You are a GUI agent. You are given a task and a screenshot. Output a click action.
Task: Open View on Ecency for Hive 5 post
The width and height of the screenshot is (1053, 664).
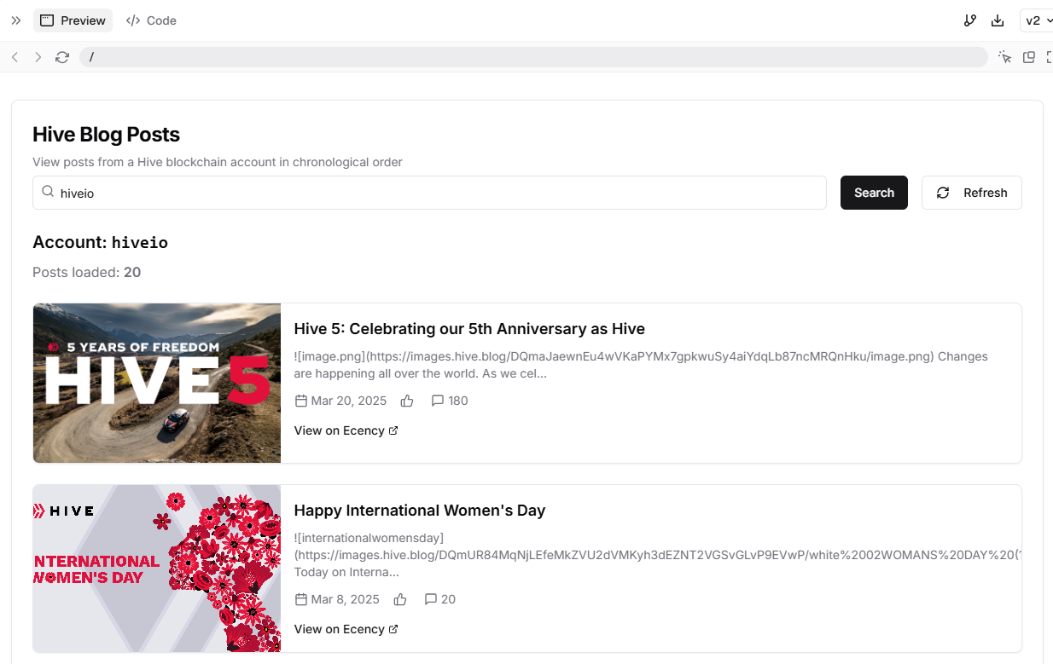click(346, 430)
